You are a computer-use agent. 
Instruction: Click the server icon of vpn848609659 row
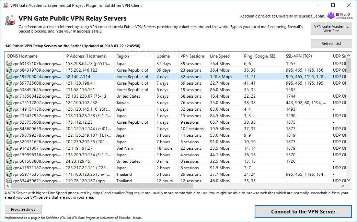[9, 129]
